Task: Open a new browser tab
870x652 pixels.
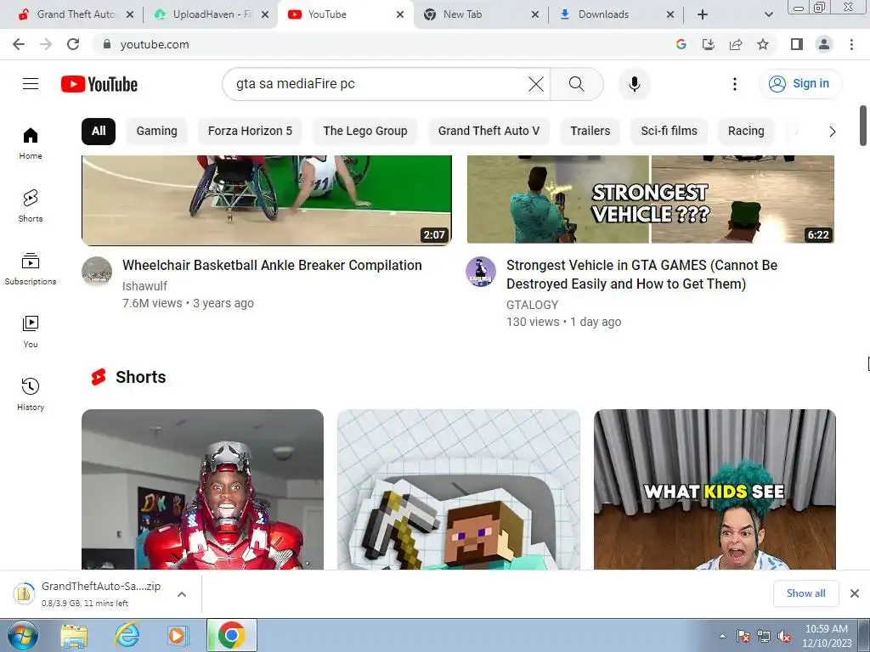Action: [x=703, y=14]
